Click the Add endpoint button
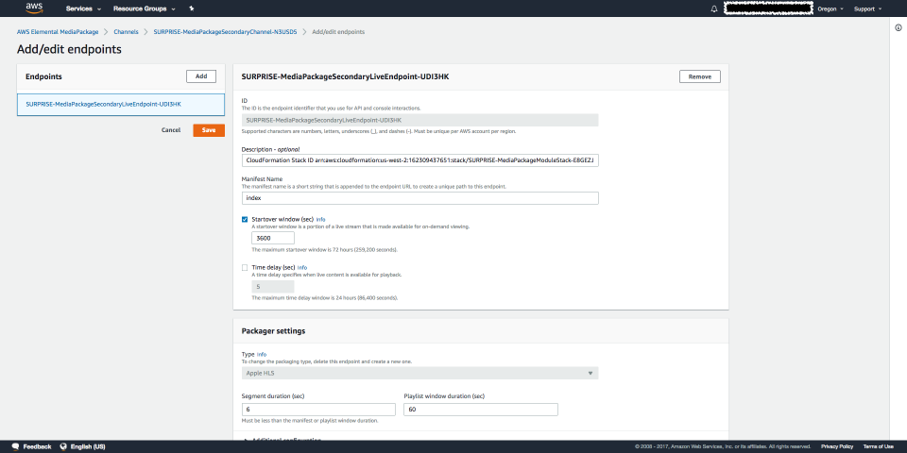907x453 pixels. [x=200, y=76]
